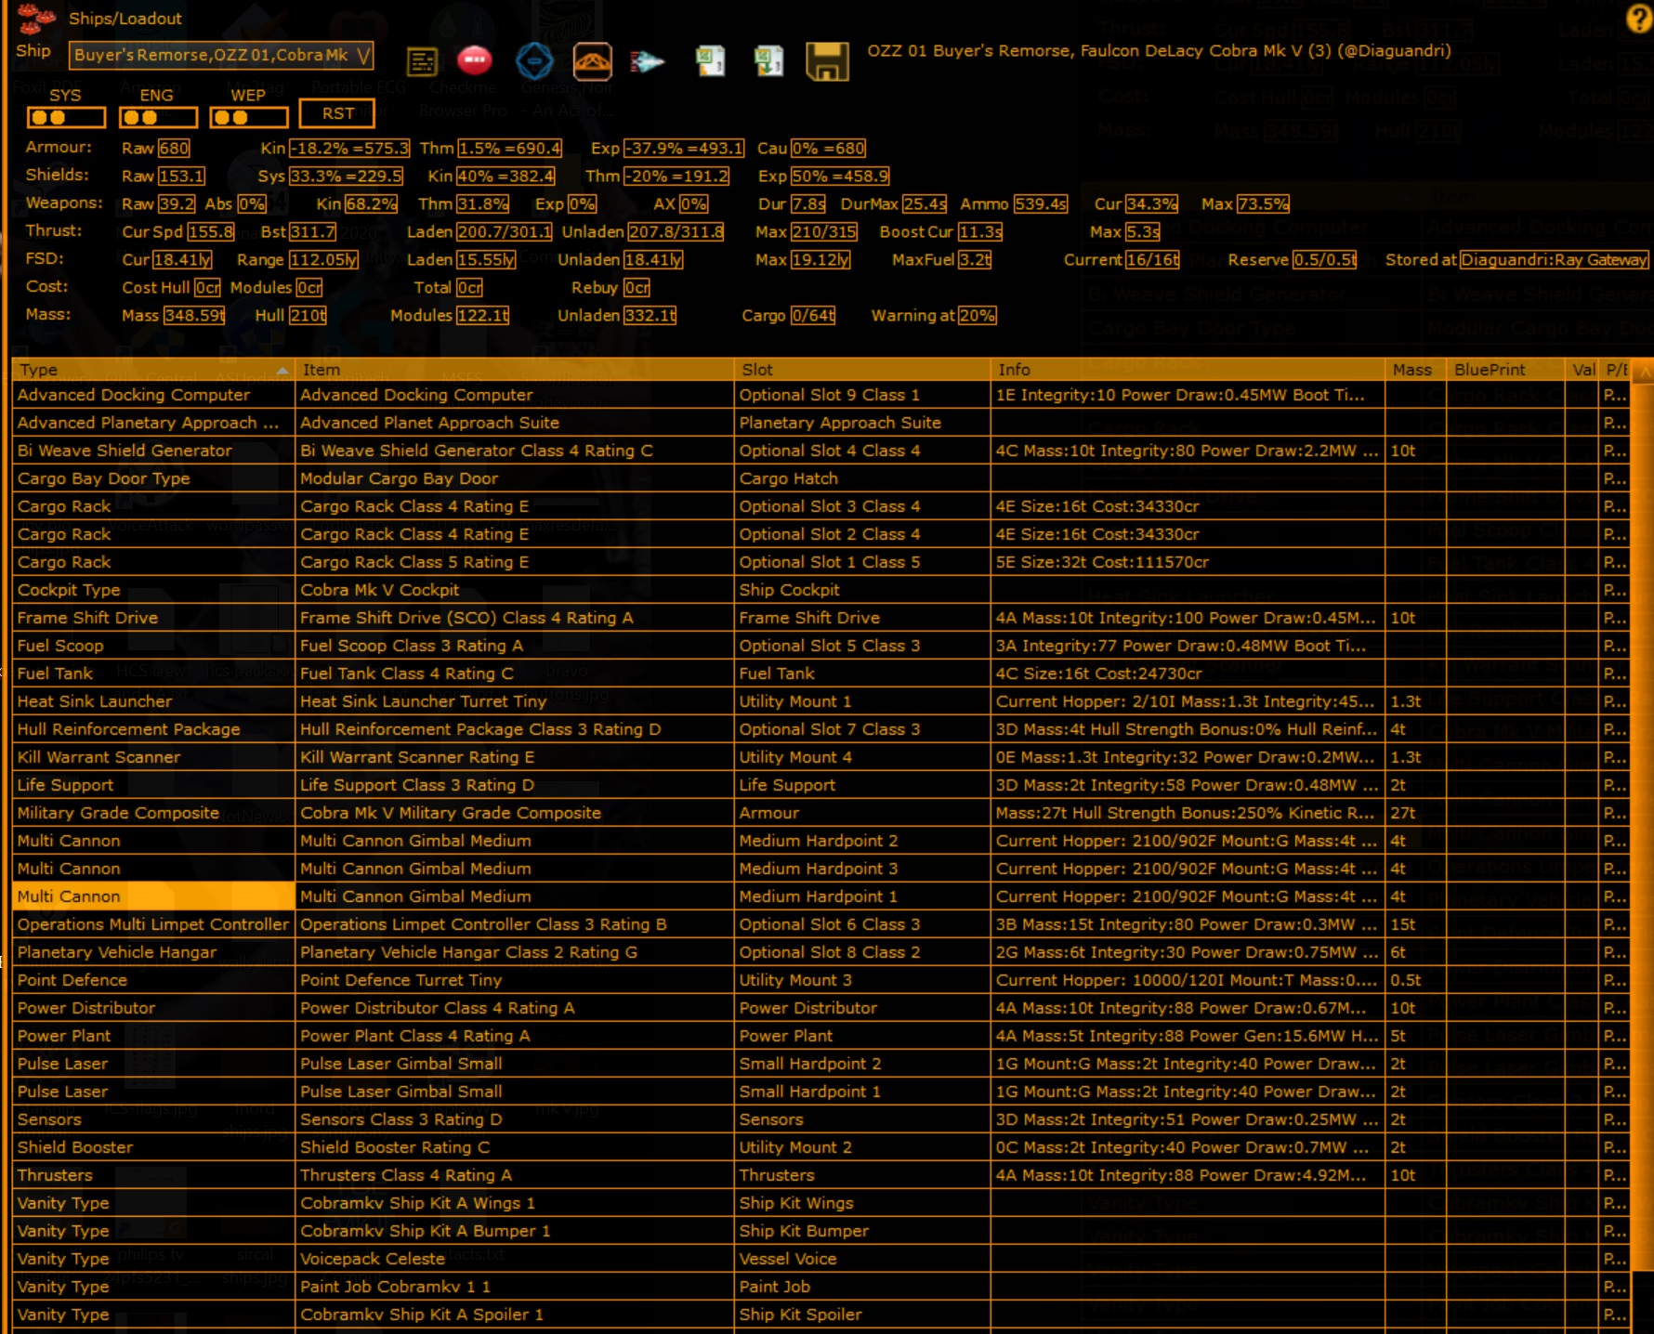1654x1334 pixels.
Task: Select highlighted Multi Cannon type cell
Action: click(x=153, y=896)
